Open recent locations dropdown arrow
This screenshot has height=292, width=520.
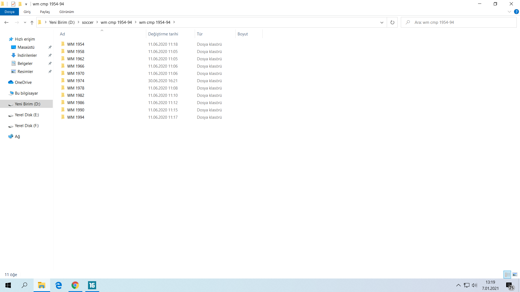[25, 22]
